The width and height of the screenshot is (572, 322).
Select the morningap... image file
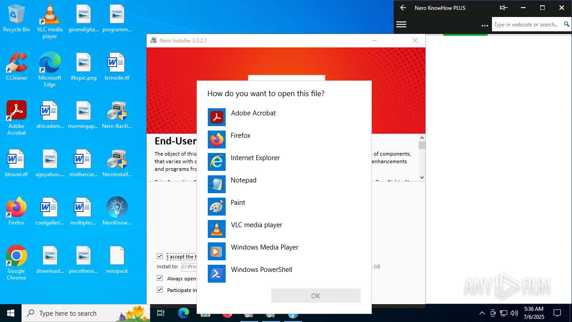(84, 115)
